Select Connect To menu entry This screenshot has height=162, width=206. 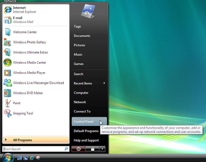click(82, 111)
